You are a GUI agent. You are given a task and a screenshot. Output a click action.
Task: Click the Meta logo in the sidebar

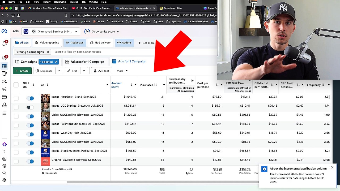click(x=4, y=31)
